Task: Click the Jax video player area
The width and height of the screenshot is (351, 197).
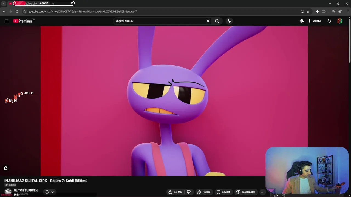Action: 174,101
